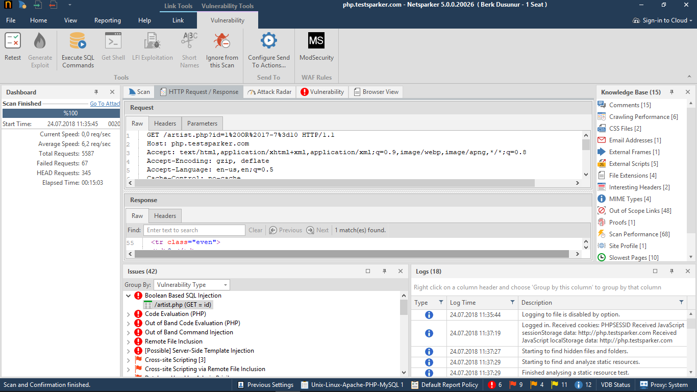
Task: Open External Frames [1] entry
Action: (x=629, y=152)
